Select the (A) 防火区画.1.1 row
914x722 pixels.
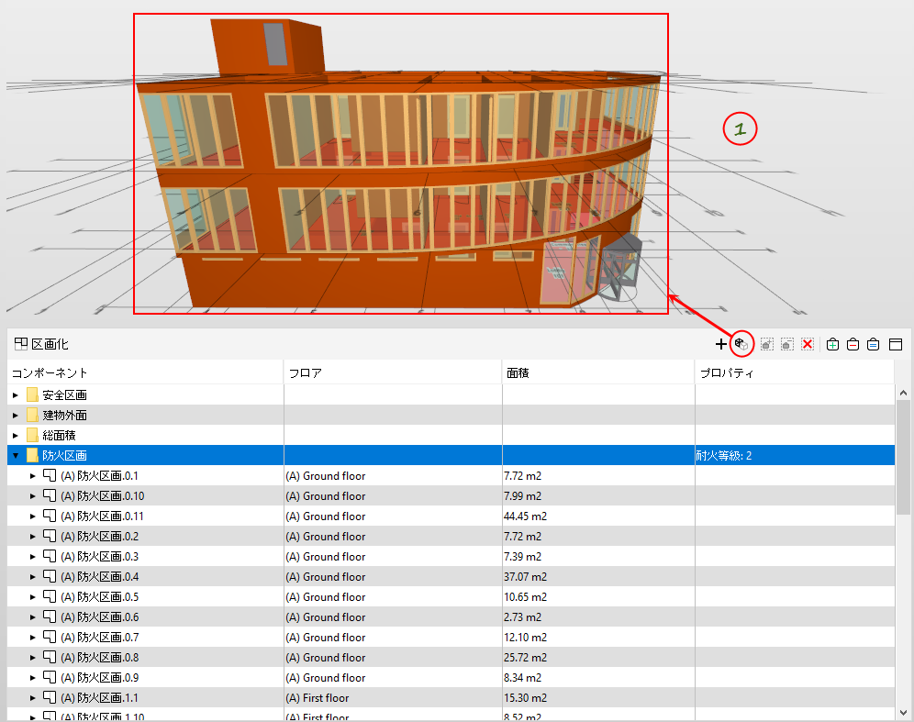pos(451,697)
